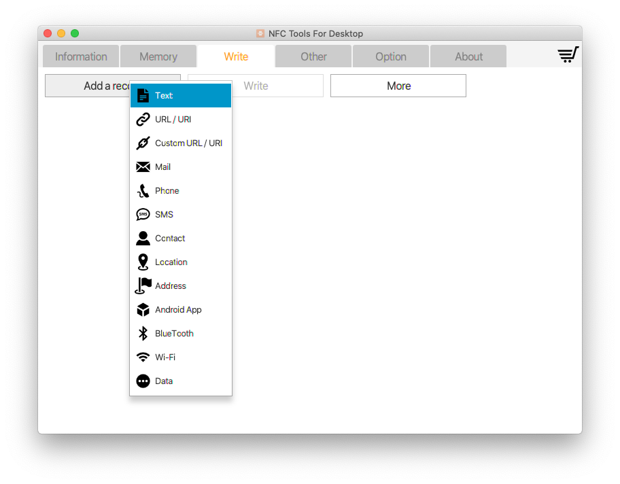Switch to the Memory tab

pos(158,56)
